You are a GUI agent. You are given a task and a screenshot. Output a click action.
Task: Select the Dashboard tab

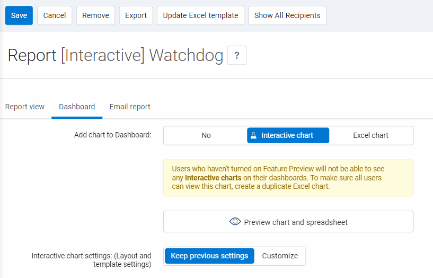[77, 107]
